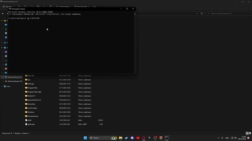
Task: Open the red YouTube icon on the taskbar
Action: tap(138, 138)
